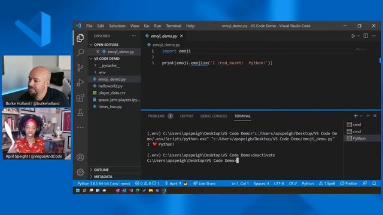The image size is (383, 215).
Task: Collapse the VS Code Demo folder section
Action: click(114, 59)
